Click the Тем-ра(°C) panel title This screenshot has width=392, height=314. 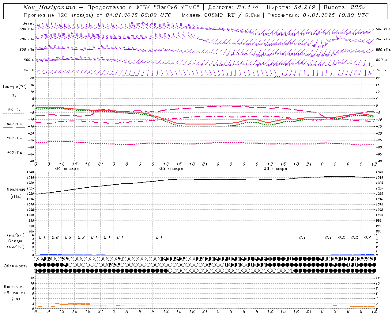click(x=14, y=87)
